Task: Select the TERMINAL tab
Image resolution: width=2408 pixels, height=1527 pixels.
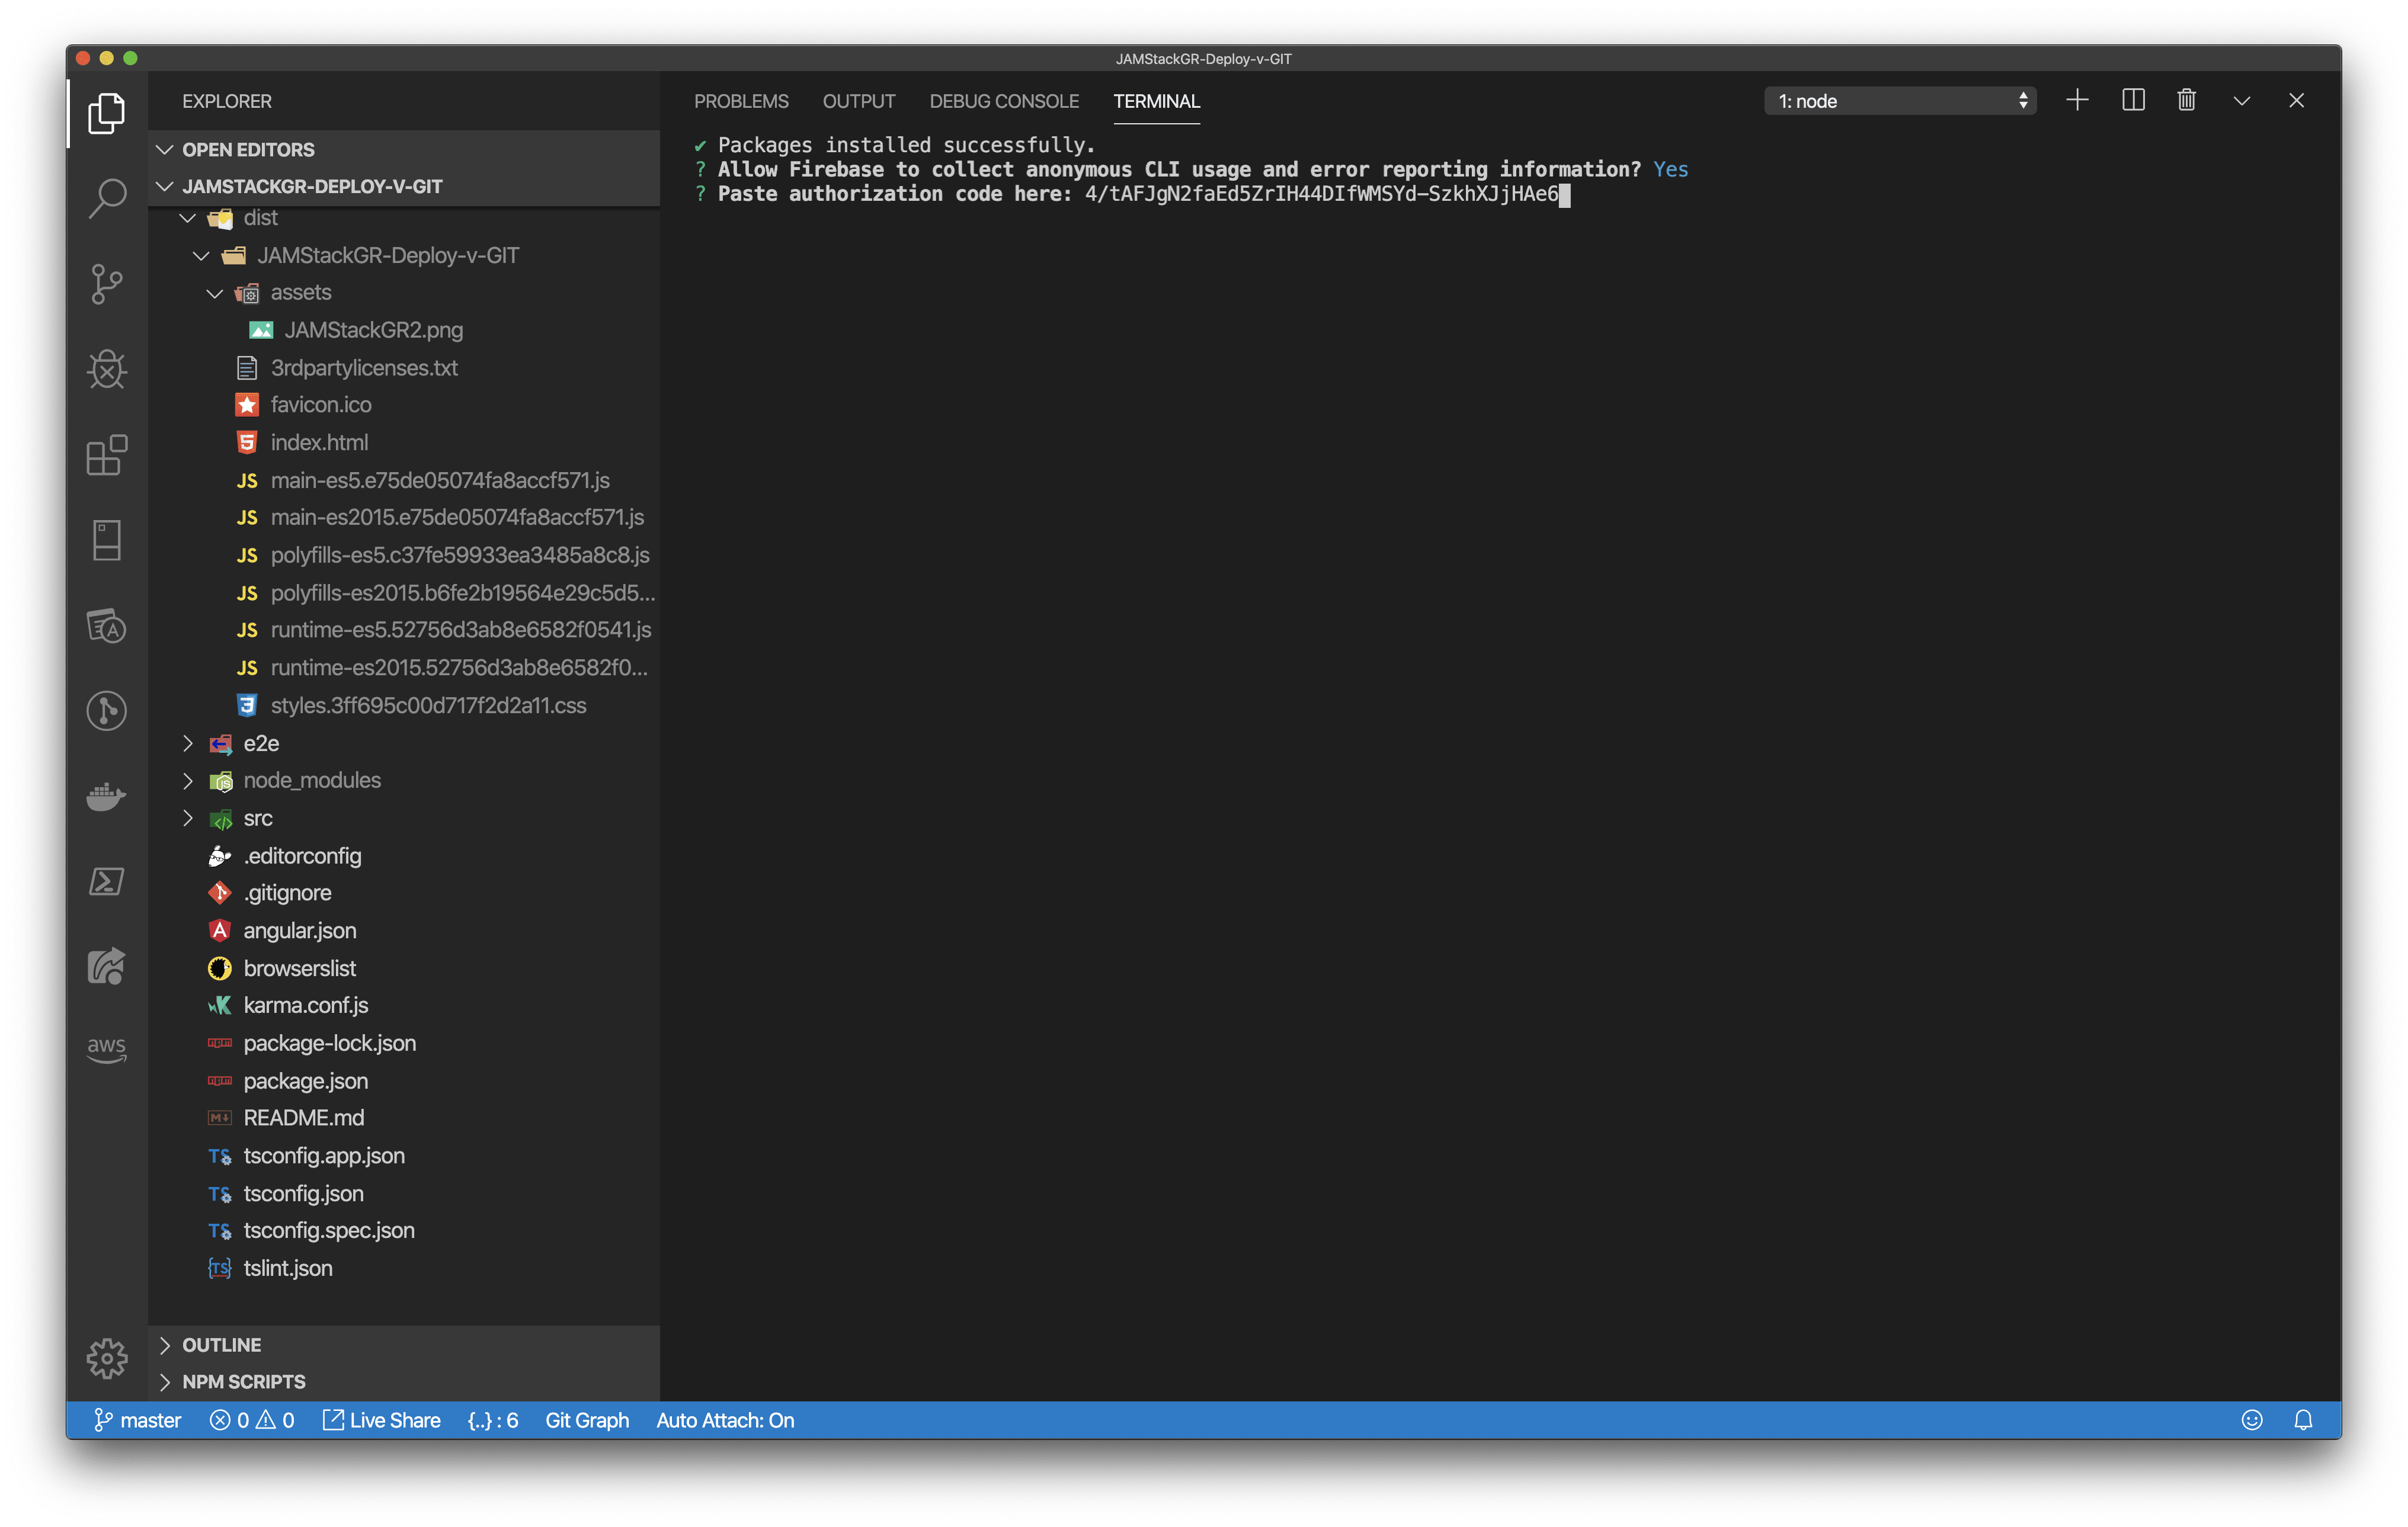Action: [1157, 101]
